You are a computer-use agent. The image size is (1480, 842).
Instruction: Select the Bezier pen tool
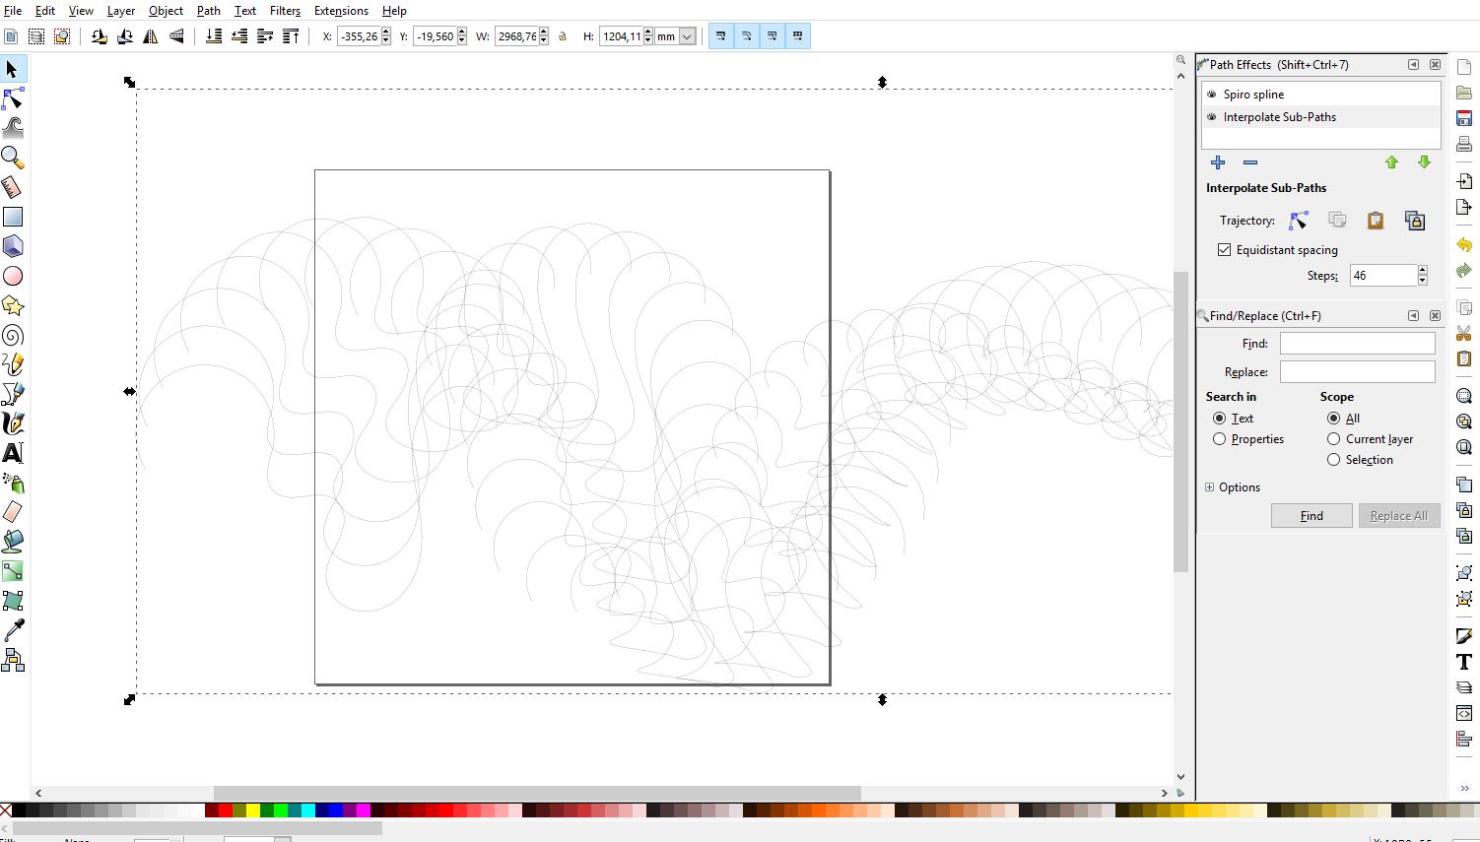click(x=13, y=394)
